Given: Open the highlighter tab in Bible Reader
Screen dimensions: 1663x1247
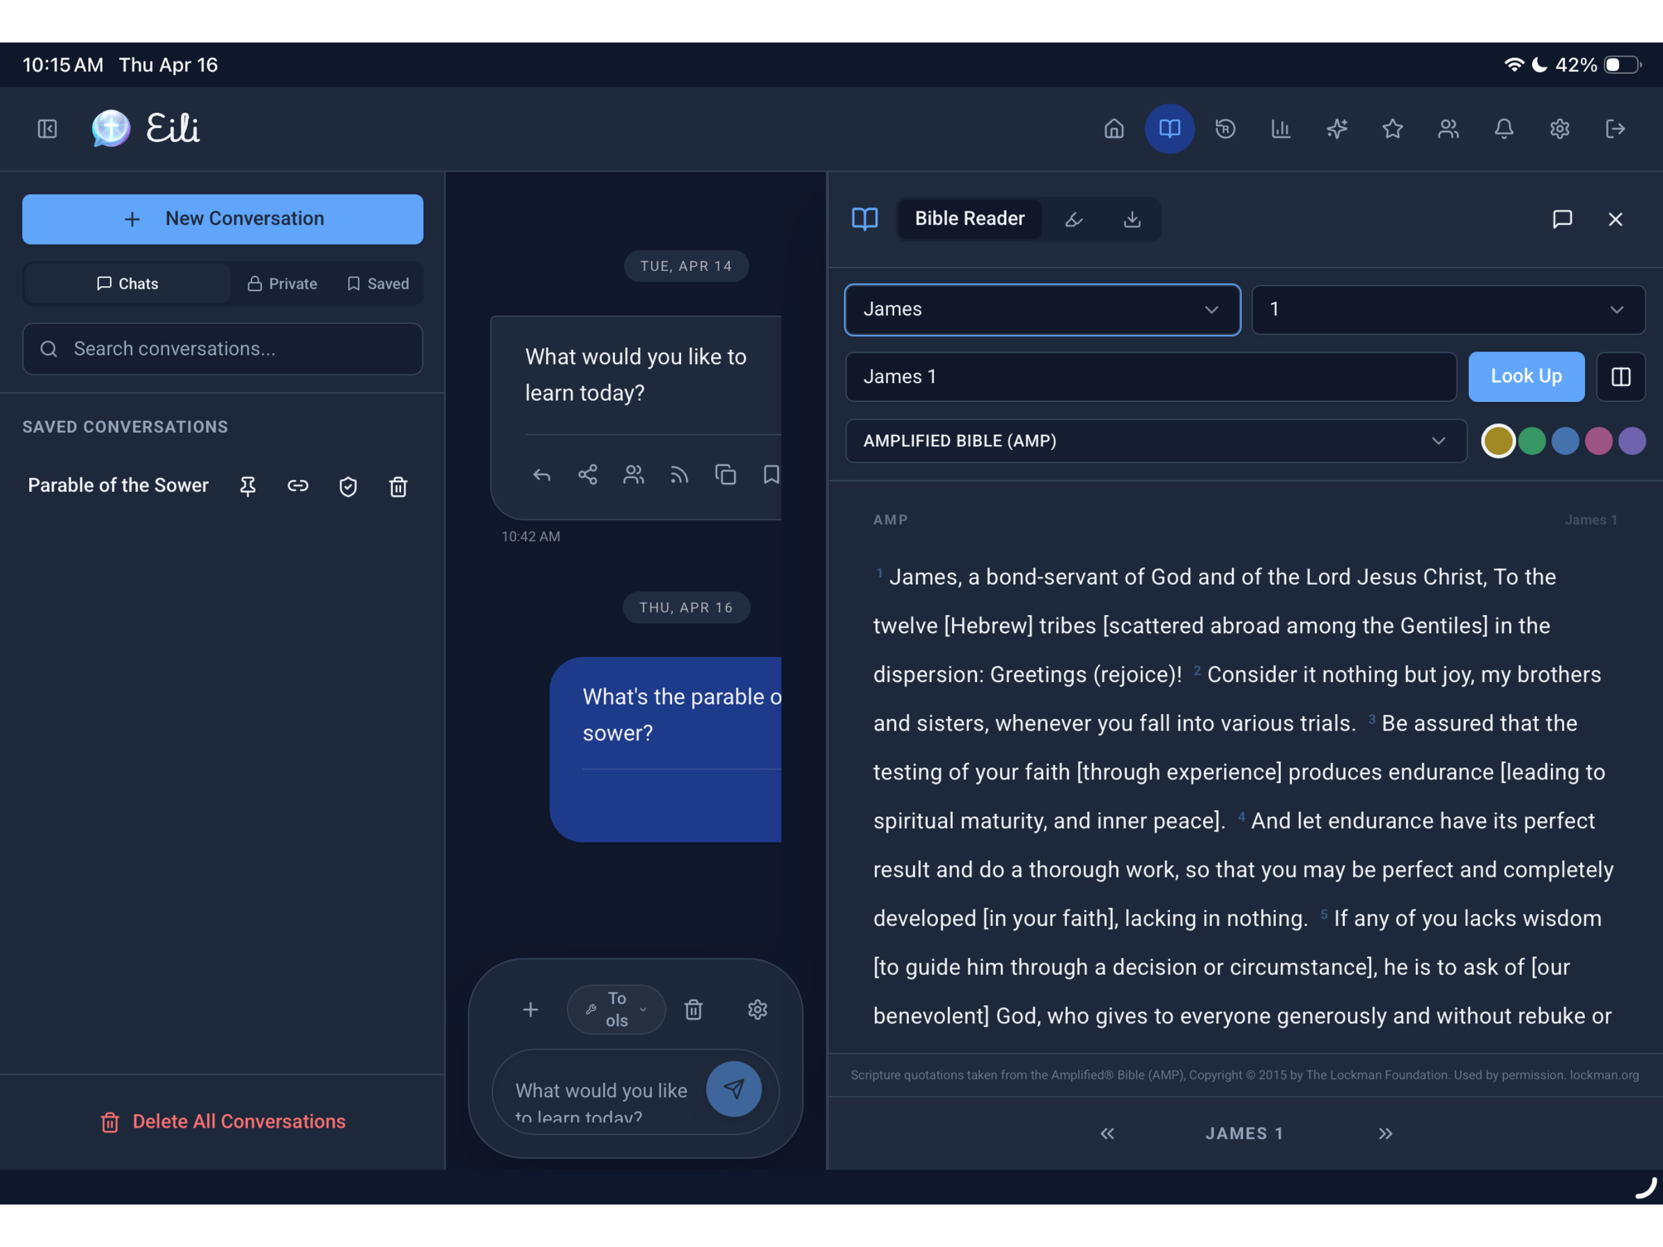Looking at the screenshot, I should coord(1074,220).
